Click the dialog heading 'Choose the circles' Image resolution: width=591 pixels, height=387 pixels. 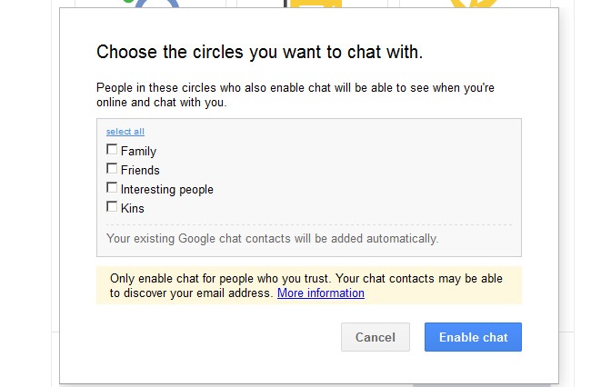point(259,52)
